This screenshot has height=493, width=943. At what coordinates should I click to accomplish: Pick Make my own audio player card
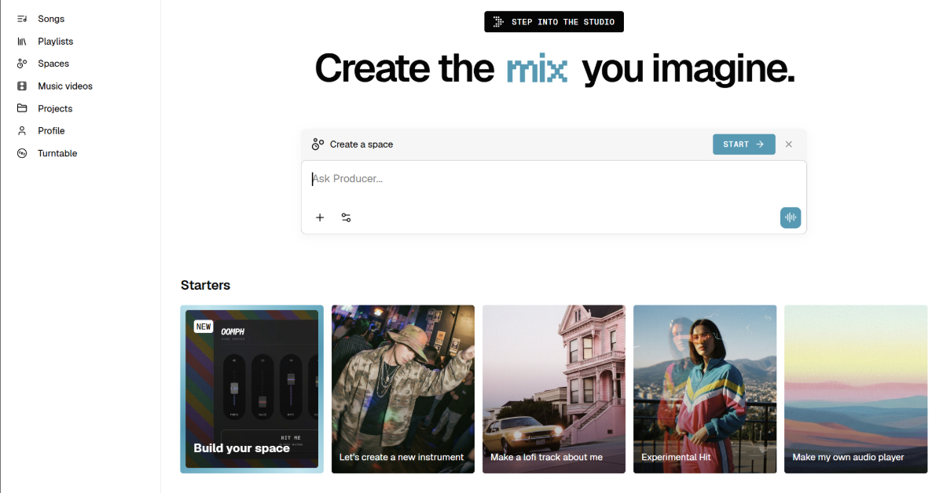855,389
